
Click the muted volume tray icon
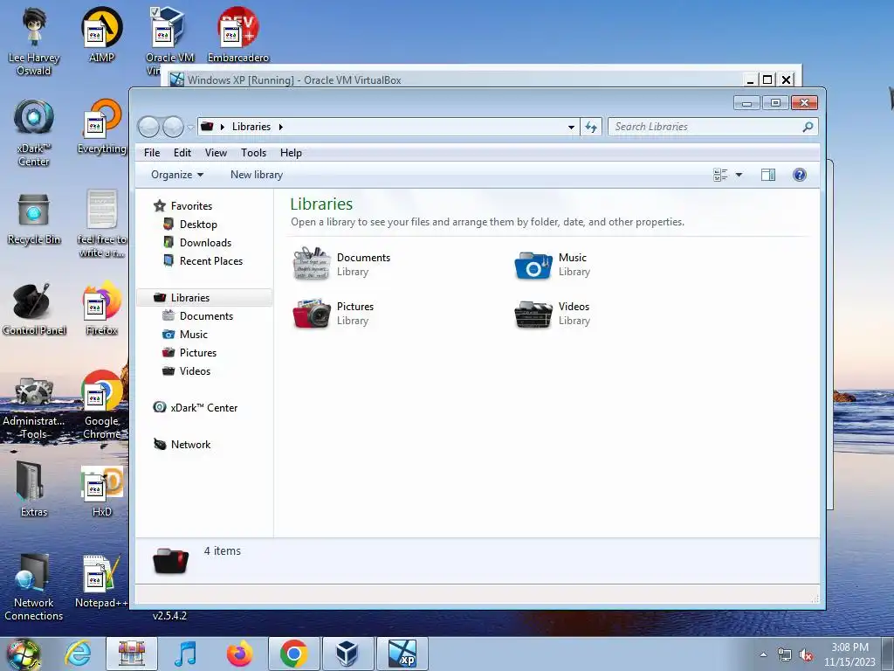coord(806,654)
